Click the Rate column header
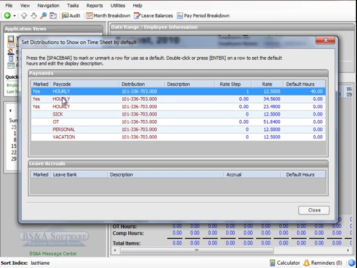Image resolution: width=357 pixels, height=268 pixels. [x=267, y=84]
